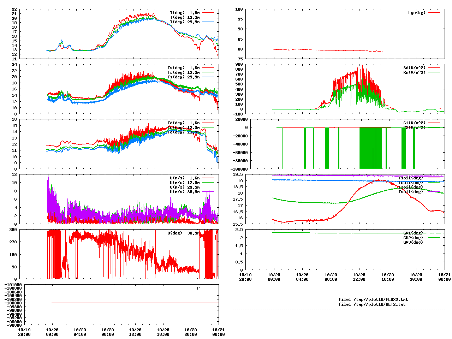Click the 'Lys(kg)' legend label

click(417, 13)
